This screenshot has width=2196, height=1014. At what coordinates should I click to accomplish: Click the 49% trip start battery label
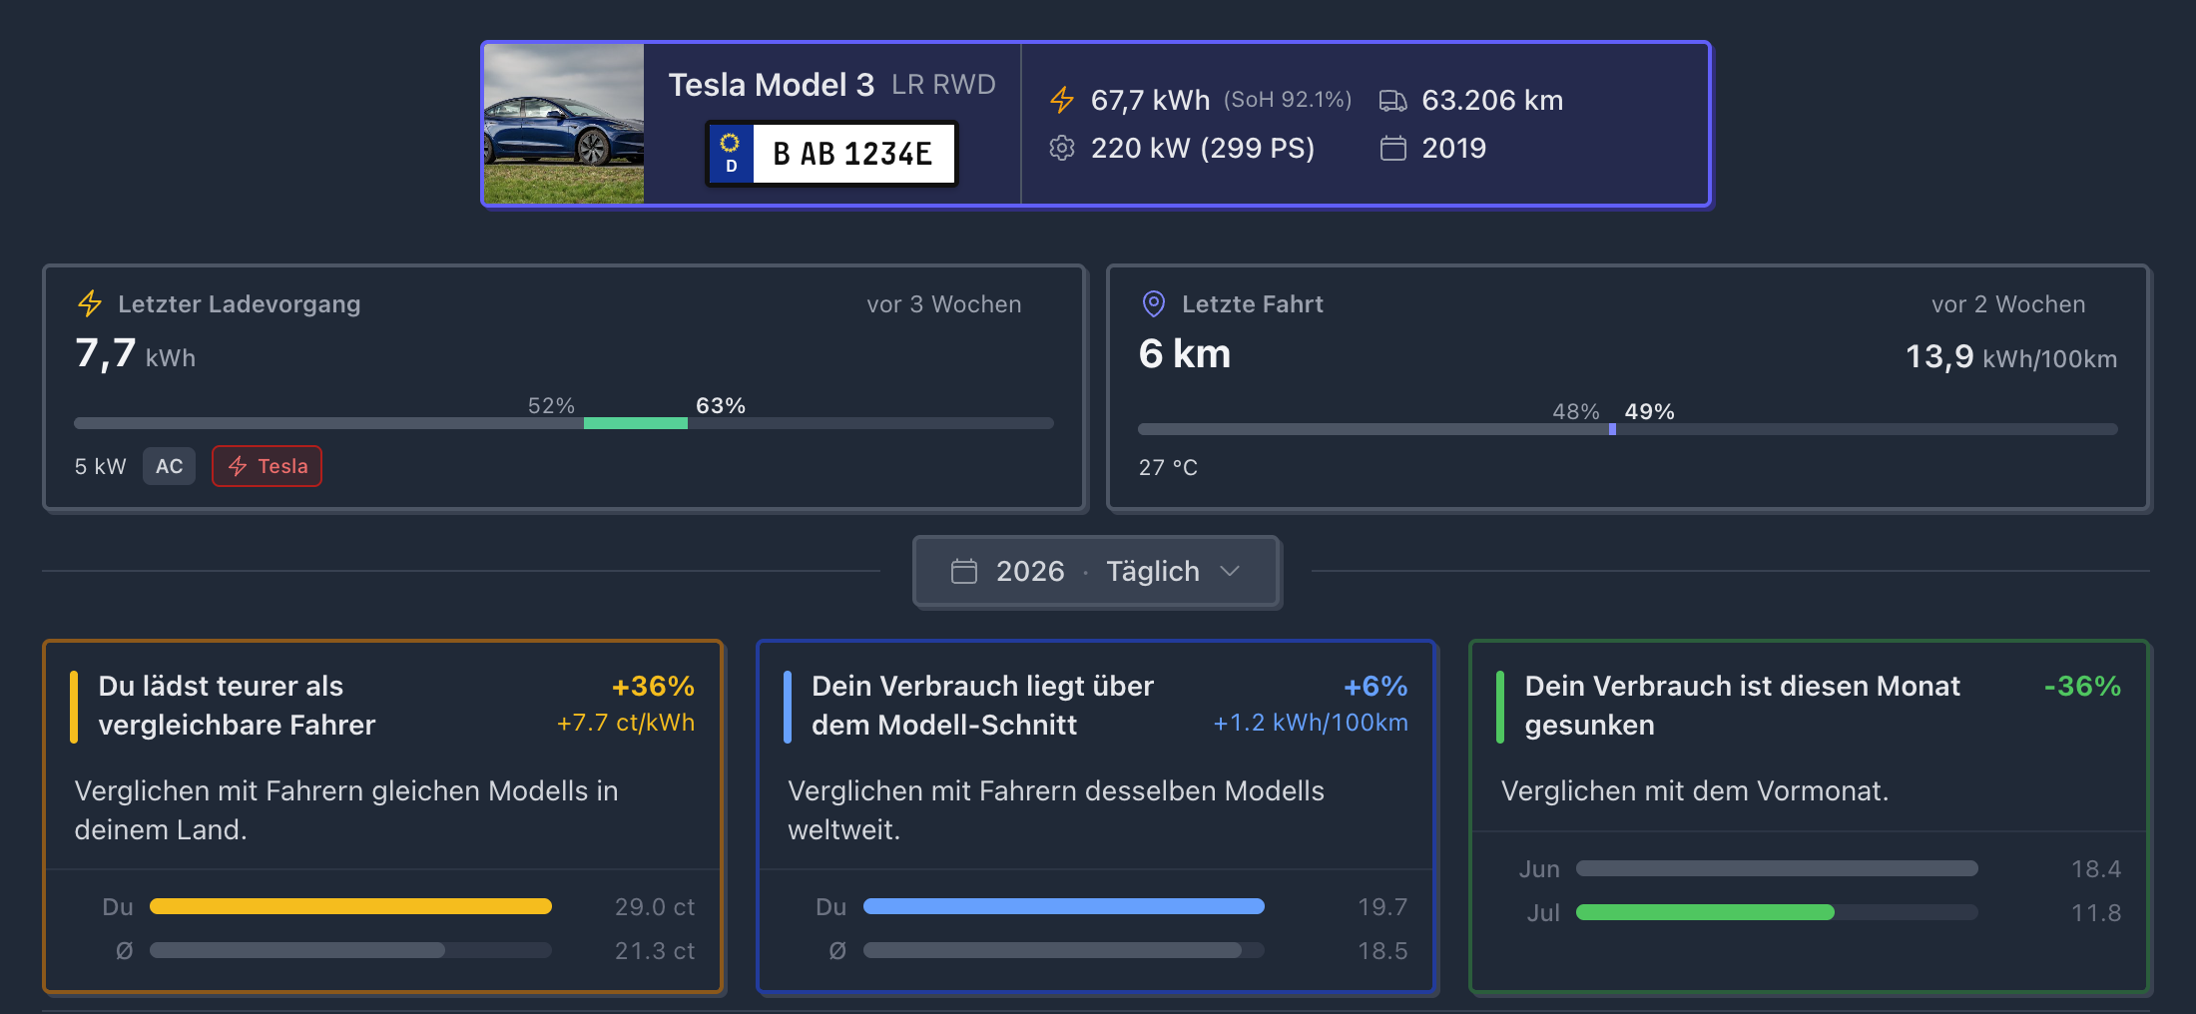1650,411
